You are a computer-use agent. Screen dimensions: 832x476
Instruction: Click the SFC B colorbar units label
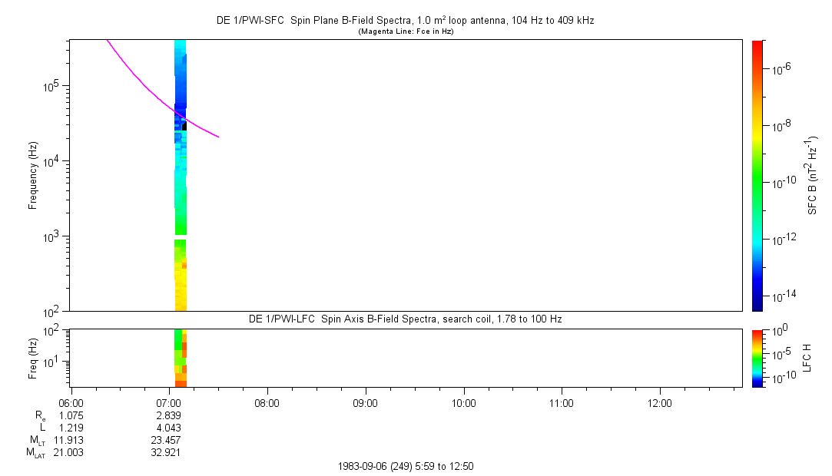coord(812,176)
